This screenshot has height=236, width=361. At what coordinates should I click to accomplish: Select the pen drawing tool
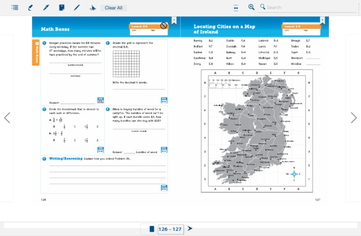coord(46,8)
